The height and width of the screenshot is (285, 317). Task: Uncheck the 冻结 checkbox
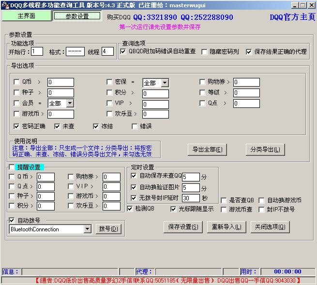[96, 126]
